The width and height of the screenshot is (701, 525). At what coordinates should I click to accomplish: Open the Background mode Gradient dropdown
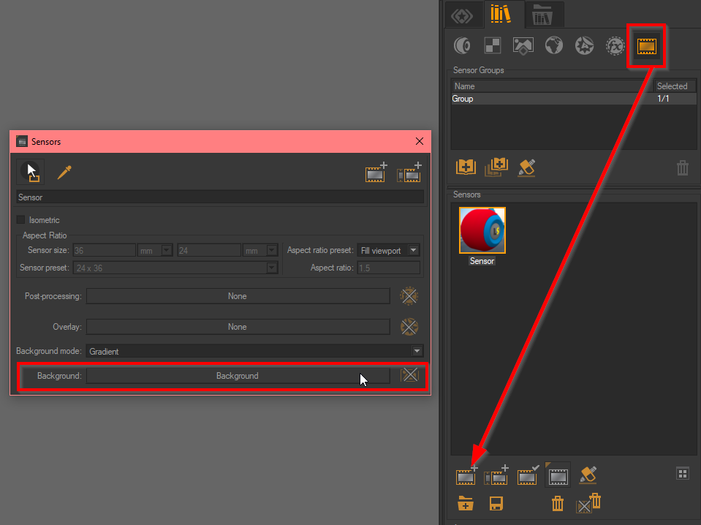[254, 352]
